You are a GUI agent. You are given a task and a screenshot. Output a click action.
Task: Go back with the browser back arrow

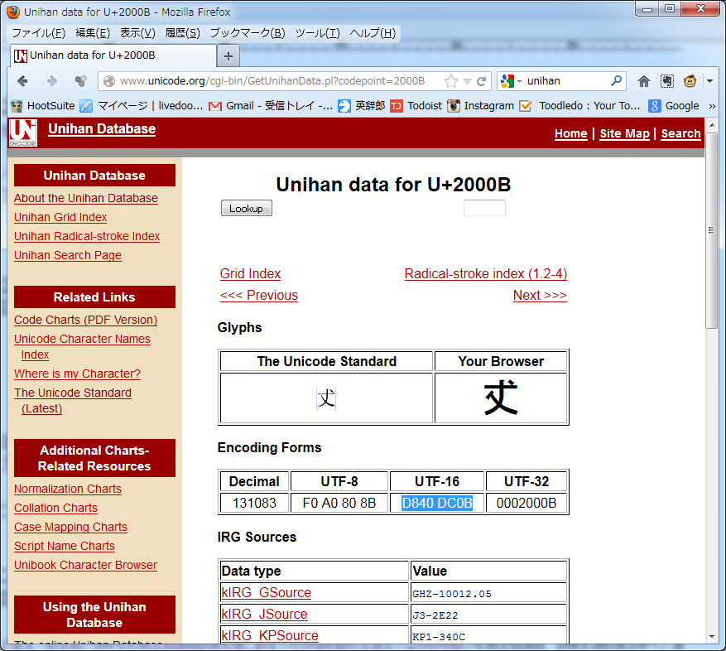pyautogui.click(x=22, y=81)
